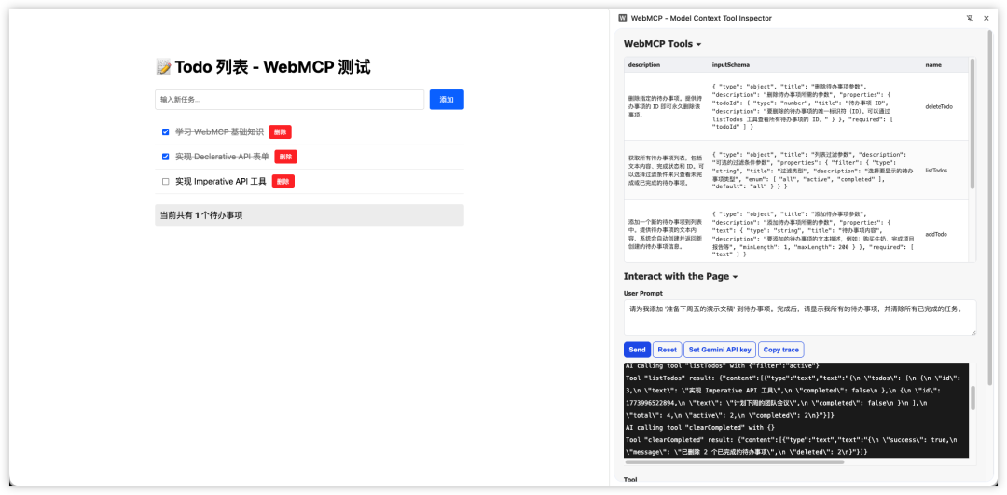Click the listTodos description cell
The height and width of the screenshot is (495, 1007).
pos(666,171)
